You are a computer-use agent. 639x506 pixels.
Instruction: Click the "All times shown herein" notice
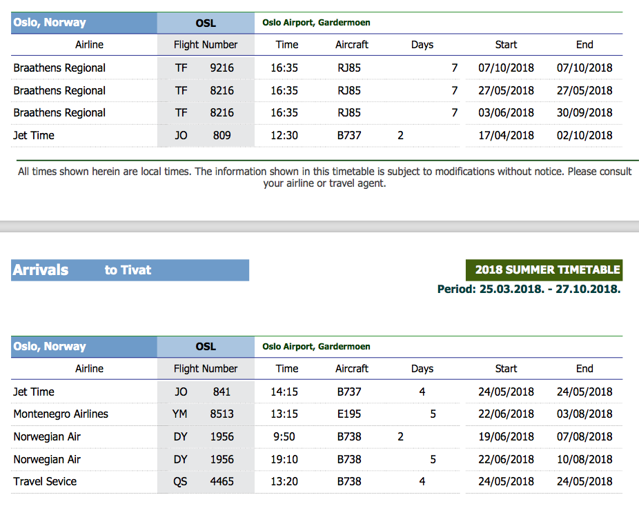(x=324, y=177)
